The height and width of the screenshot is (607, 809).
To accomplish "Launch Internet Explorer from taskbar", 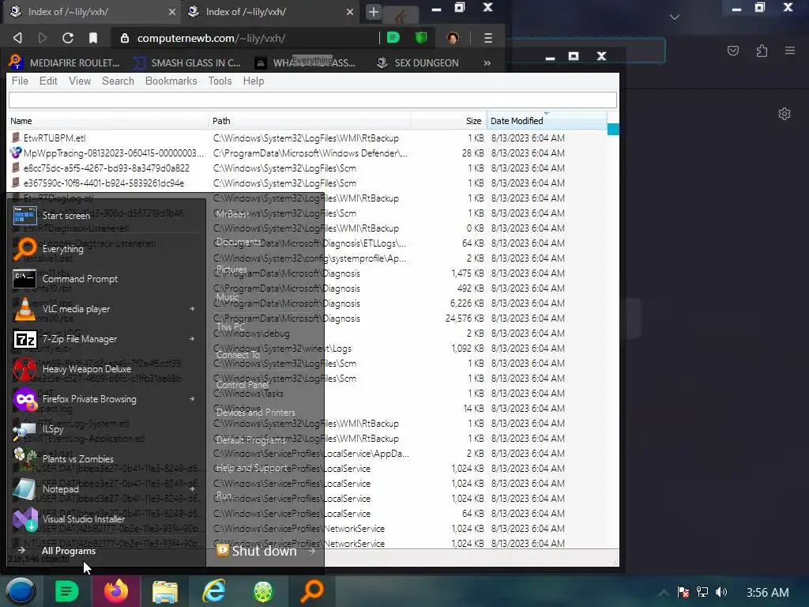I will [213, 591].
